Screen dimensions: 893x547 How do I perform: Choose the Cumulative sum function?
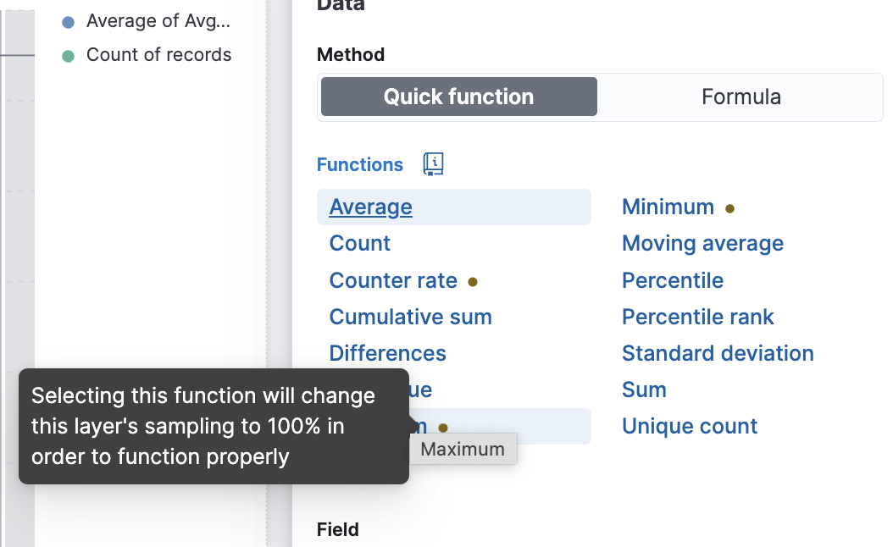coord(410,317)
